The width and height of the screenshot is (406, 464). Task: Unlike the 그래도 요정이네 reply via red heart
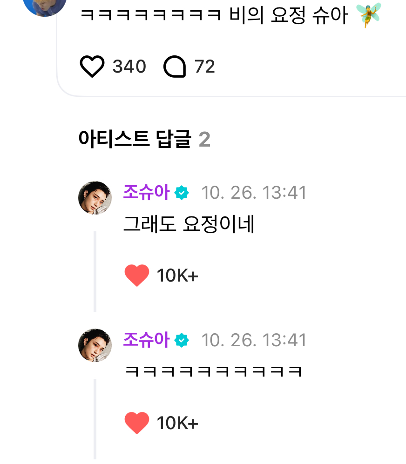coord(137,276)
